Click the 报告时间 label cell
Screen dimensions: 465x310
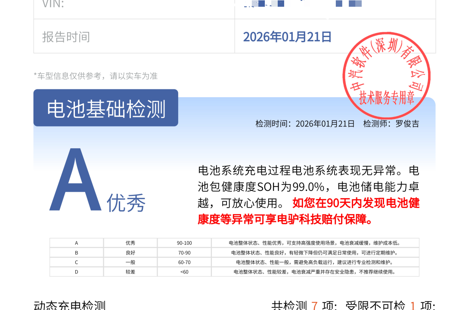pyautogui.click(x=134, y=37)
